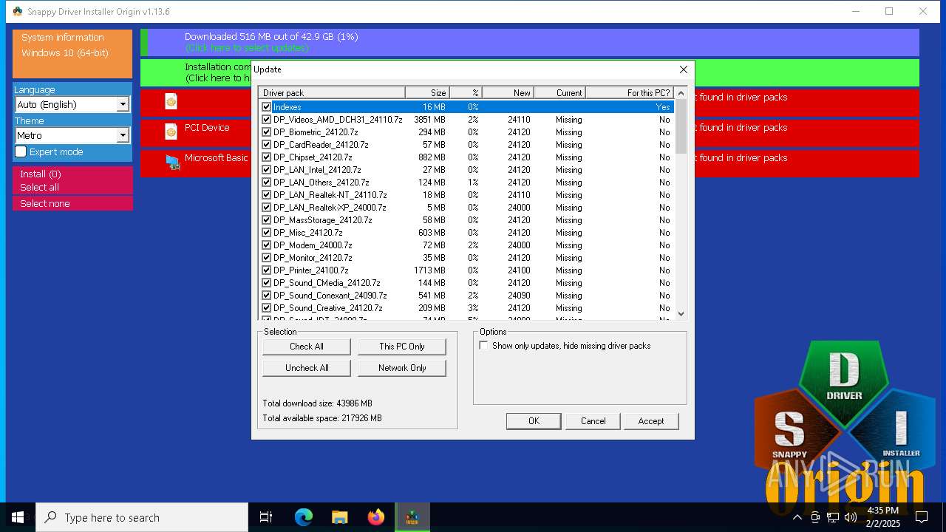Click This PC Only button

pos(402,347)
